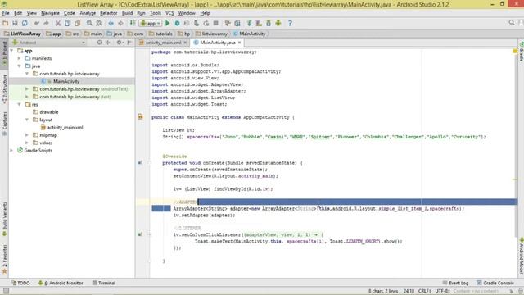524x295 pixels.
Task: Click the navigate Forward arrow icon
Action: tap(120, 23)
